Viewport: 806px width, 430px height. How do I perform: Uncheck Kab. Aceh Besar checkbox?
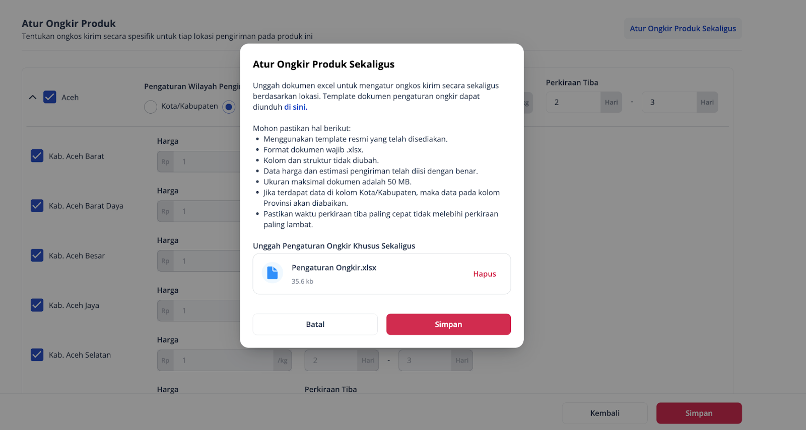click(x=37, y=255)
